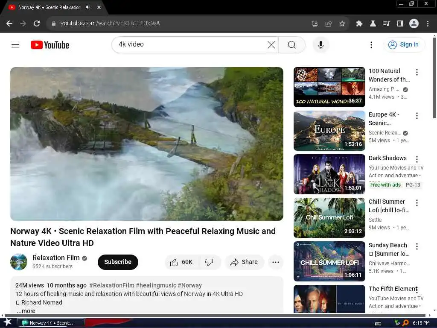Mute tab via speaker icon on tab
The height and width of the screenshot is (328, 437).
[x=88, y=7]
